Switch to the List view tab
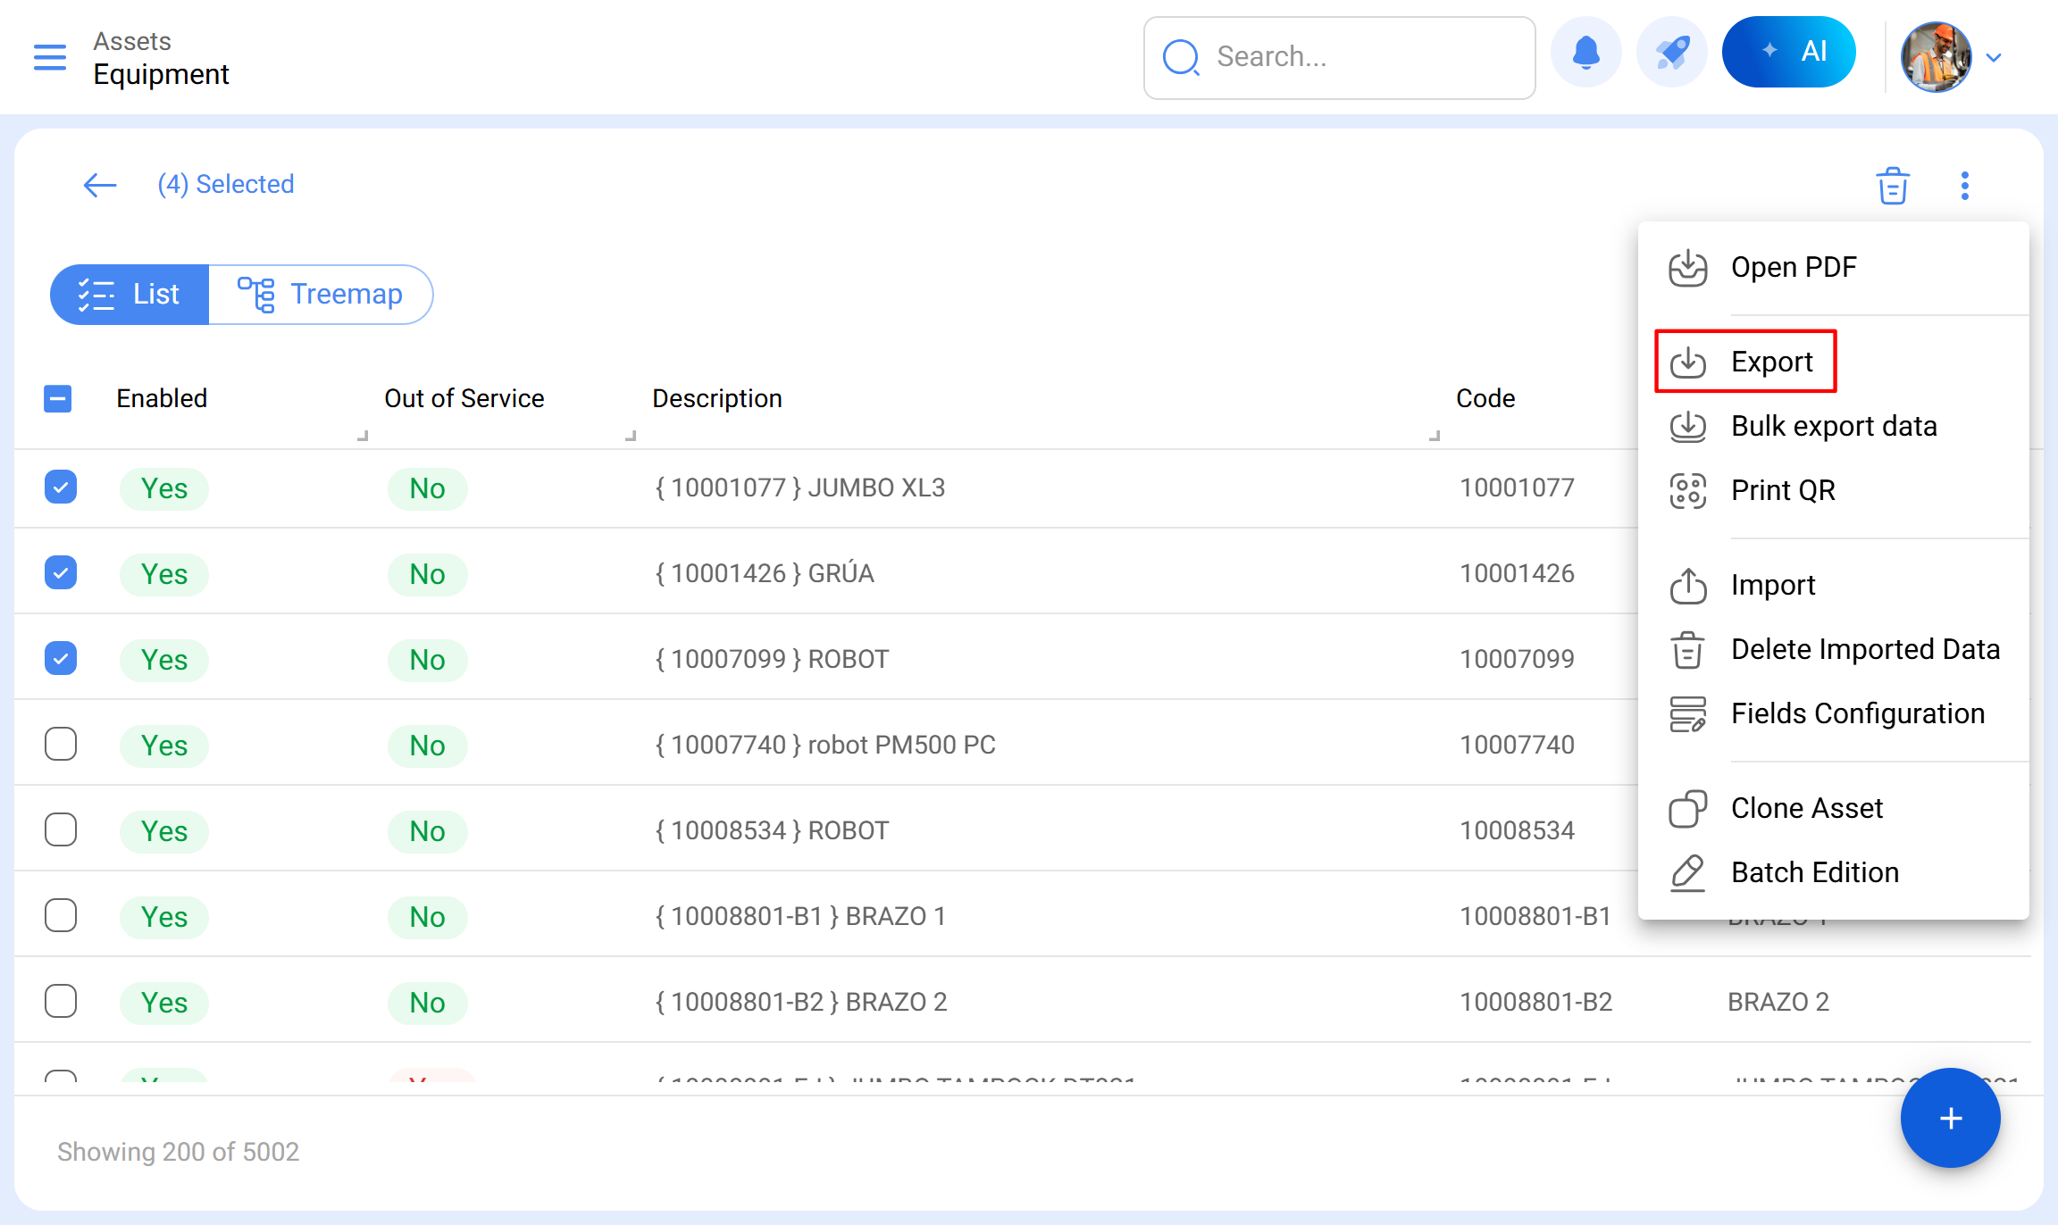The width and height of the screenshot is (2058, 1225). pos(130,294)
